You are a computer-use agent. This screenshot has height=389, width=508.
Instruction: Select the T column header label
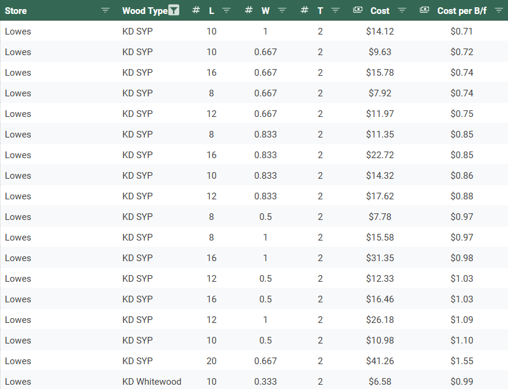pyautogui.click(x=320, y=11)
